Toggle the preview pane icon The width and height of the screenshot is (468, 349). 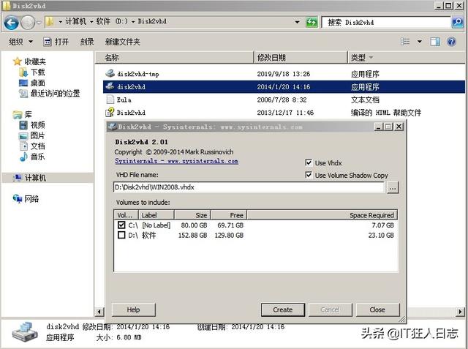[435, 42]
